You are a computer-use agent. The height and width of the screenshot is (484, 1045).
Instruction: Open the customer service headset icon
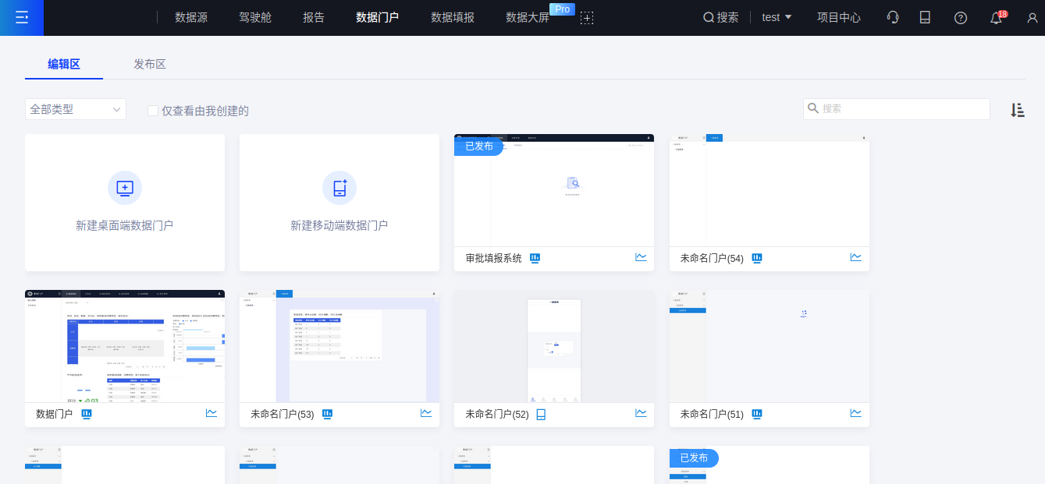pyautogui.click(x=893, y=17)
